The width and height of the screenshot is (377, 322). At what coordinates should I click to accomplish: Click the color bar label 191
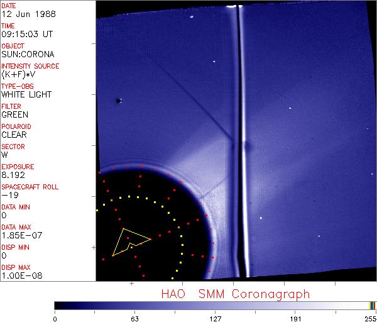click(x=295, y=319)
